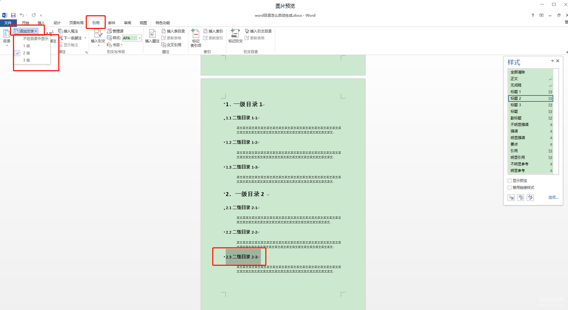
Task: Click 交叉引用 (Cross-reference)
Action: click(x=171, y=45)
